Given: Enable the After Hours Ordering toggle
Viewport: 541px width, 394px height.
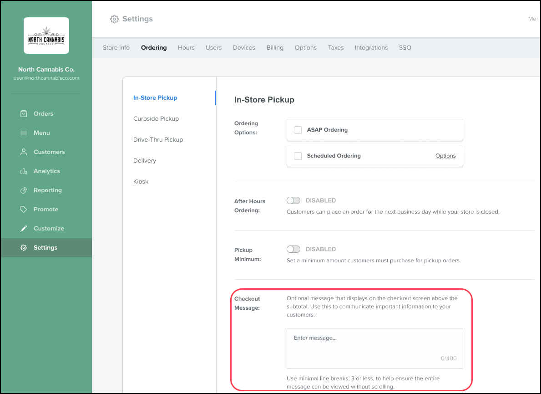Looking at the screenshot, I should (x=293, y=200).
